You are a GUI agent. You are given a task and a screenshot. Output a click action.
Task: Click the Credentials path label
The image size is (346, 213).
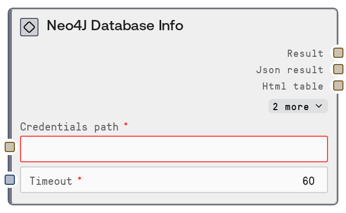click(x=69, y=126)
